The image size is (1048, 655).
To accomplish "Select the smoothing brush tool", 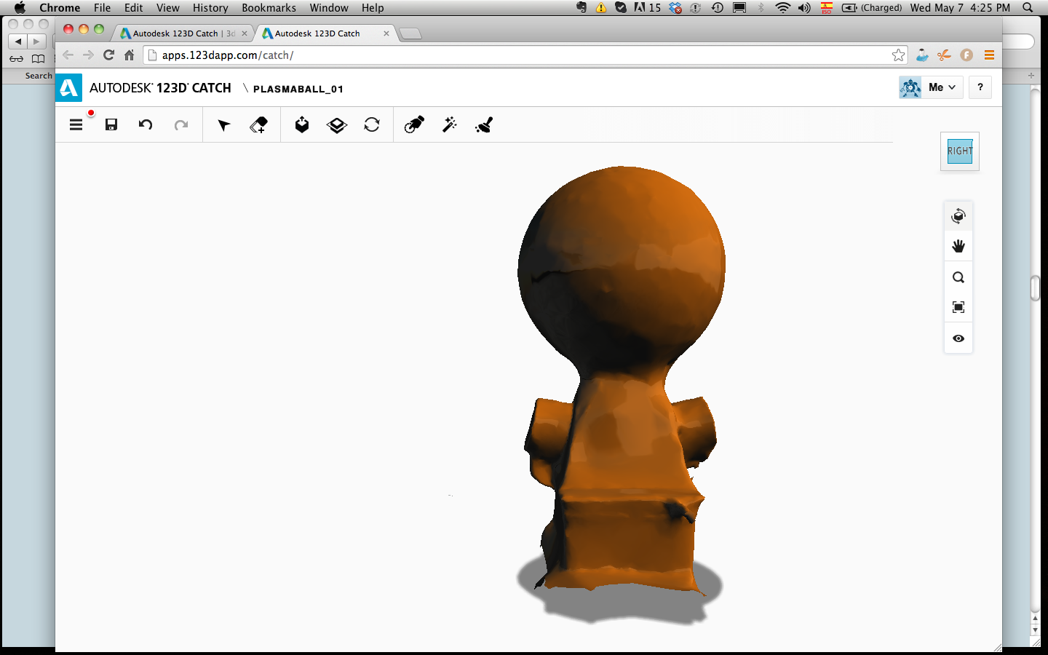I will [x=484, y=125].
